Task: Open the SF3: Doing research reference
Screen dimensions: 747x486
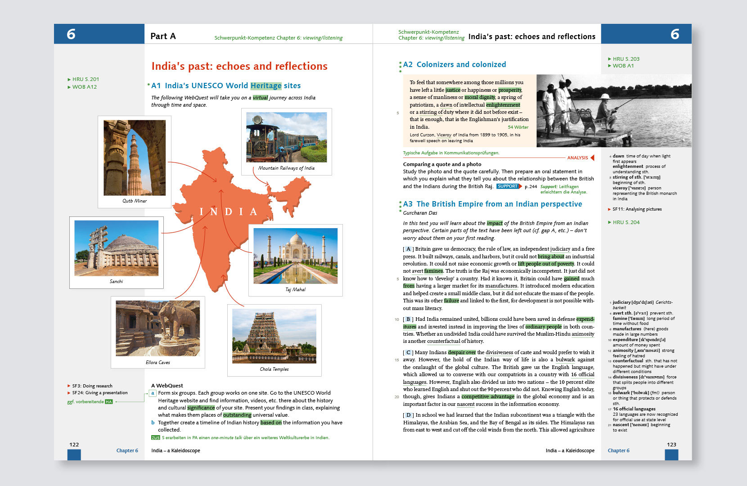Action: click(92, 386)
